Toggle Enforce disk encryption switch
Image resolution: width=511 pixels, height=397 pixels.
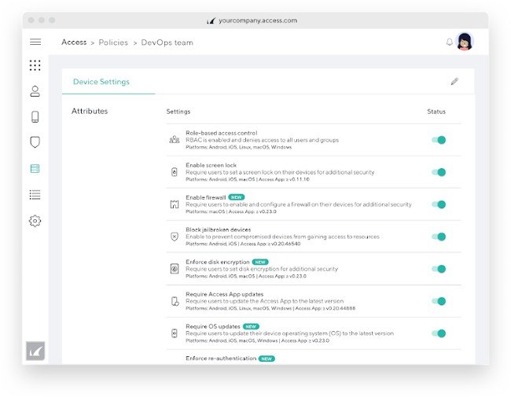tap(439, 269)
